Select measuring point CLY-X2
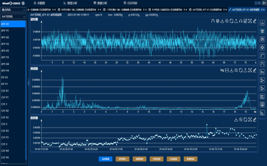Viewport: 267px width, 166px height. click(13, 111)
